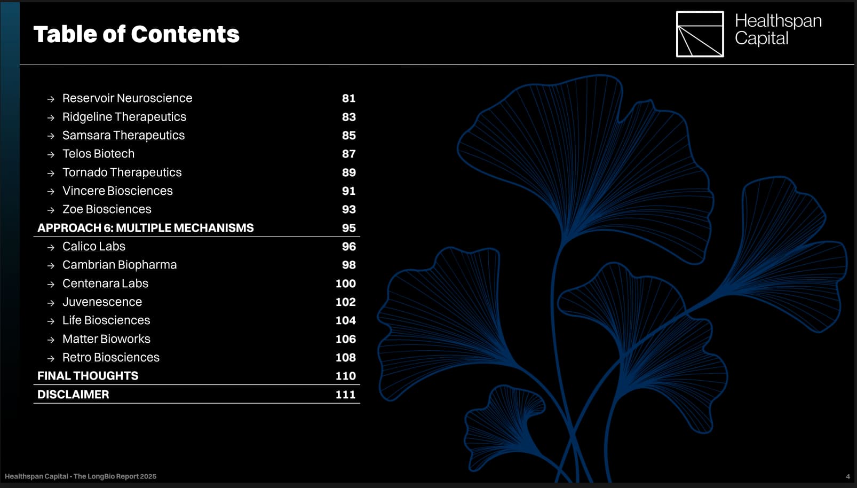Jump to Telos Biotech section
The height and width of the screenshot is (488, 857).
tap(98, 154)
